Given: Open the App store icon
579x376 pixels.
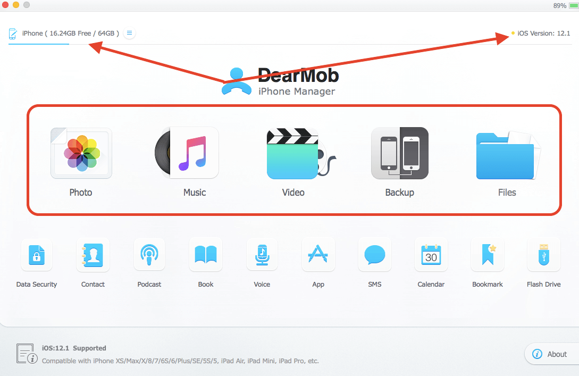Looking at the screenshot, I should coord(318,255).
